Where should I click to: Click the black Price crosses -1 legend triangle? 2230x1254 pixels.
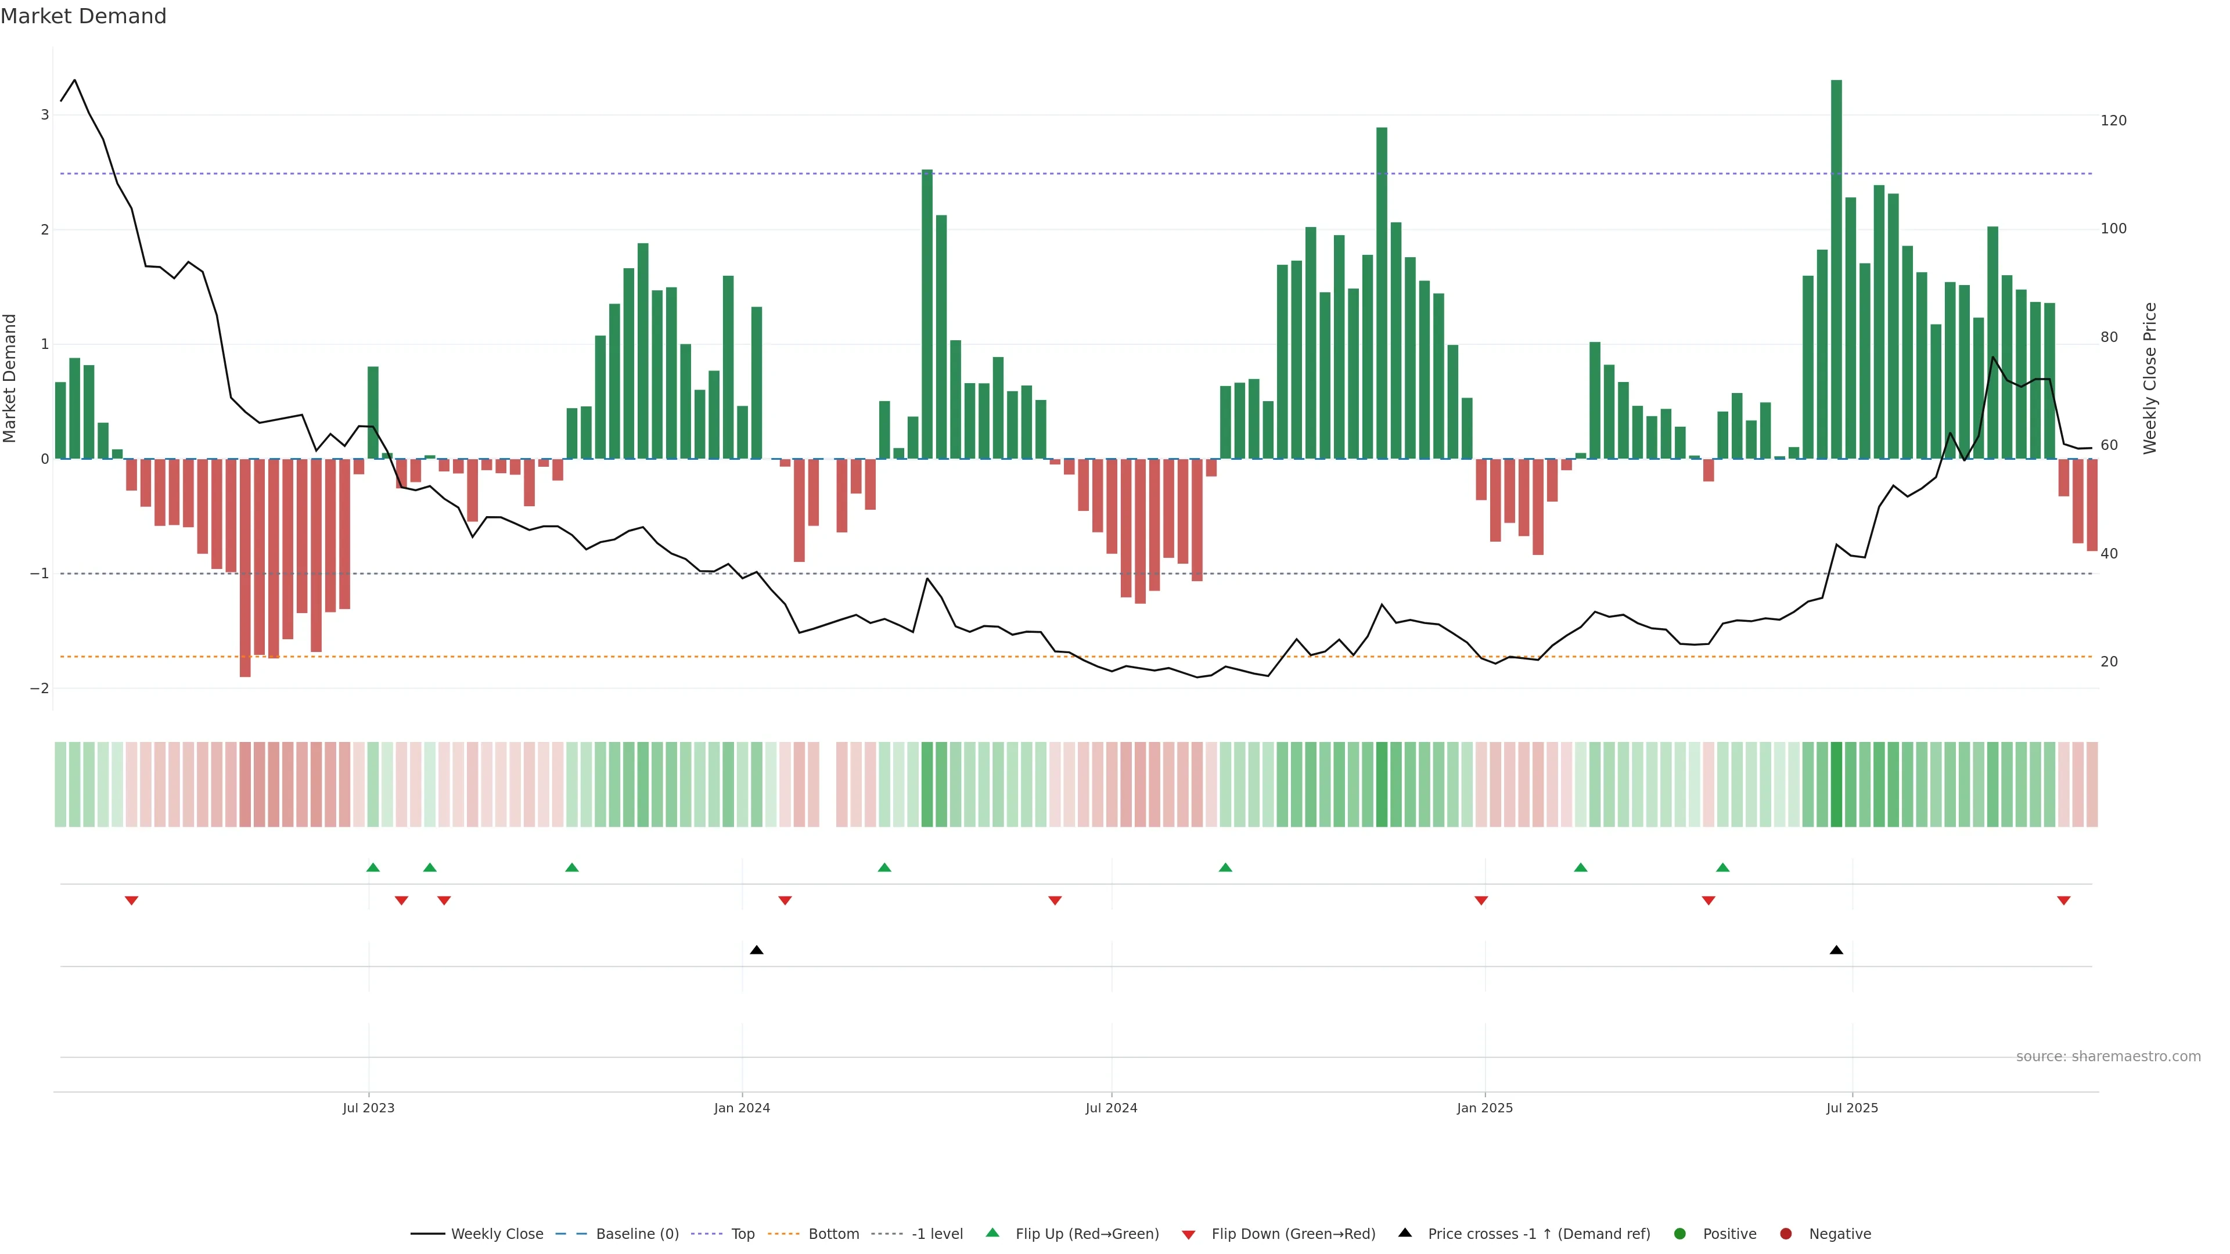(x=1405, y=1233)
